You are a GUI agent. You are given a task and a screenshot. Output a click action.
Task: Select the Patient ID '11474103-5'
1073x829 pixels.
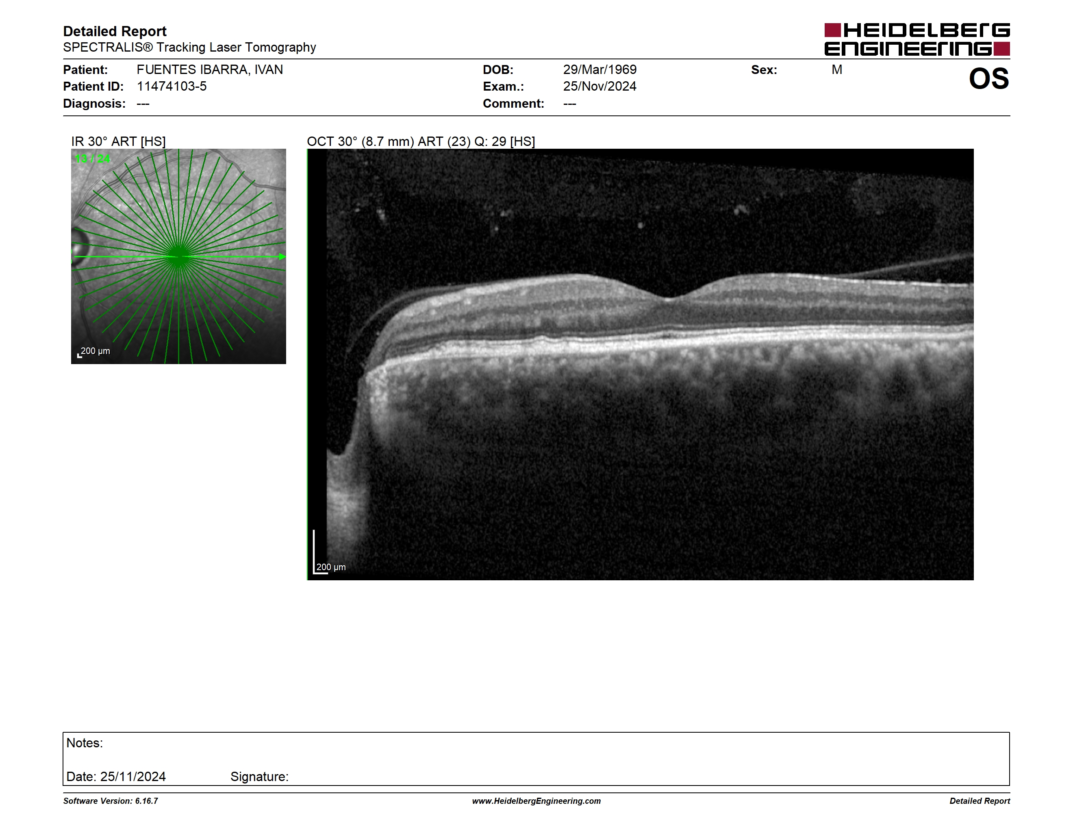click(x=172, y=87)
